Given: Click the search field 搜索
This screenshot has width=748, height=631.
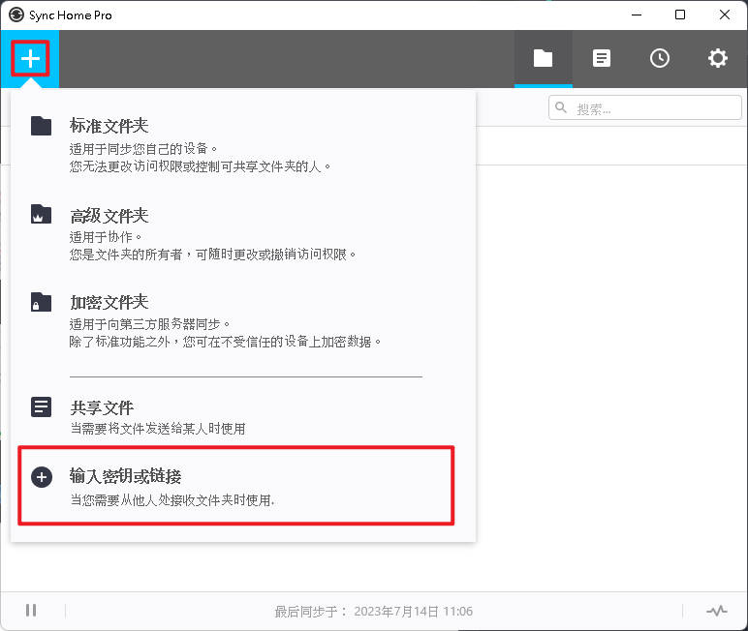Looking at the screenshot, I should 645,107.
